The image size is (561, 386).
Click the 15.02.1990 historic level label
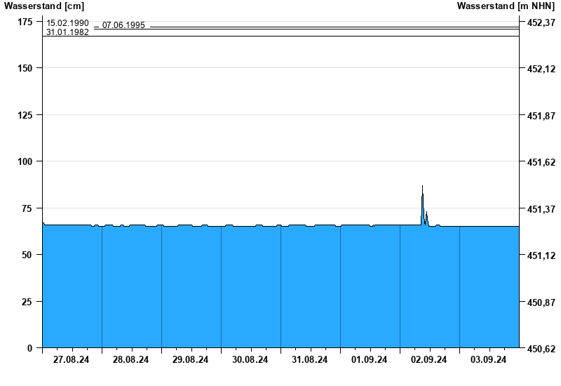point(67,23)
